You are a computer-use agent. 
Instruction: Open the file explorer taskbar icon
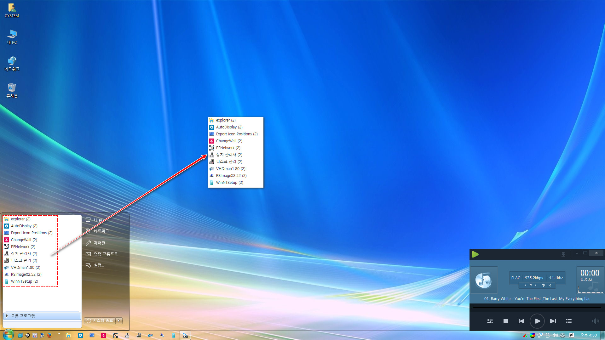click(68, 335)
